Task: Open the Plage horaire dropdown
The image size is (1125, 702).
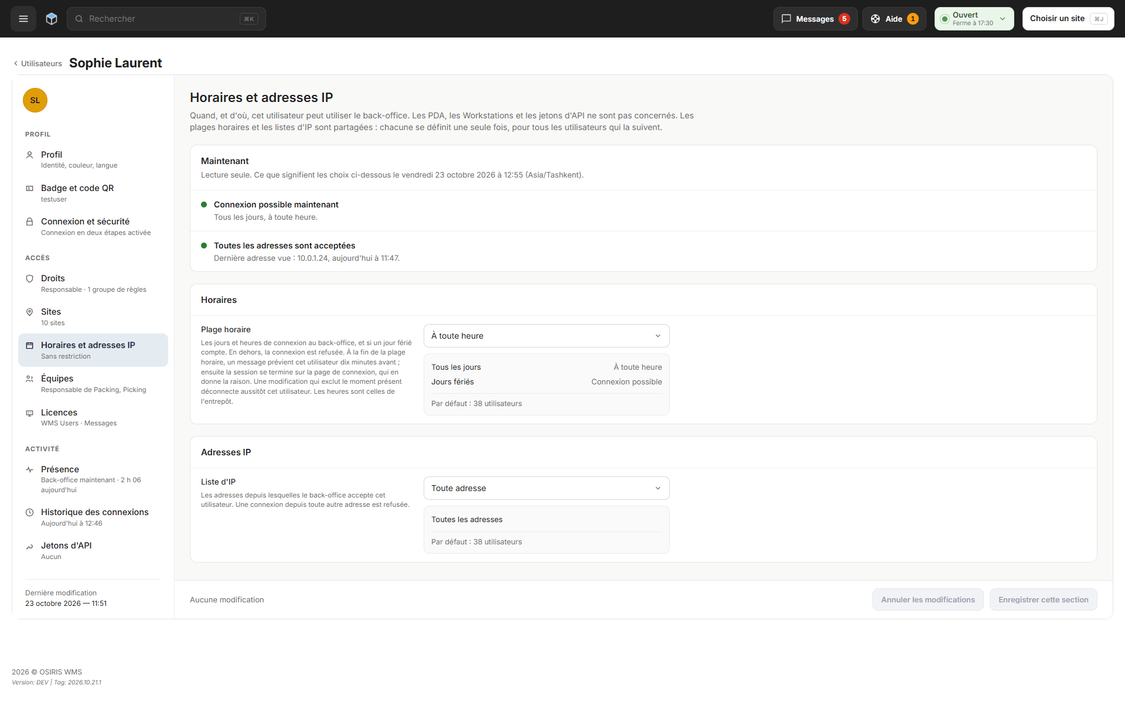Action: coord(546,336)
